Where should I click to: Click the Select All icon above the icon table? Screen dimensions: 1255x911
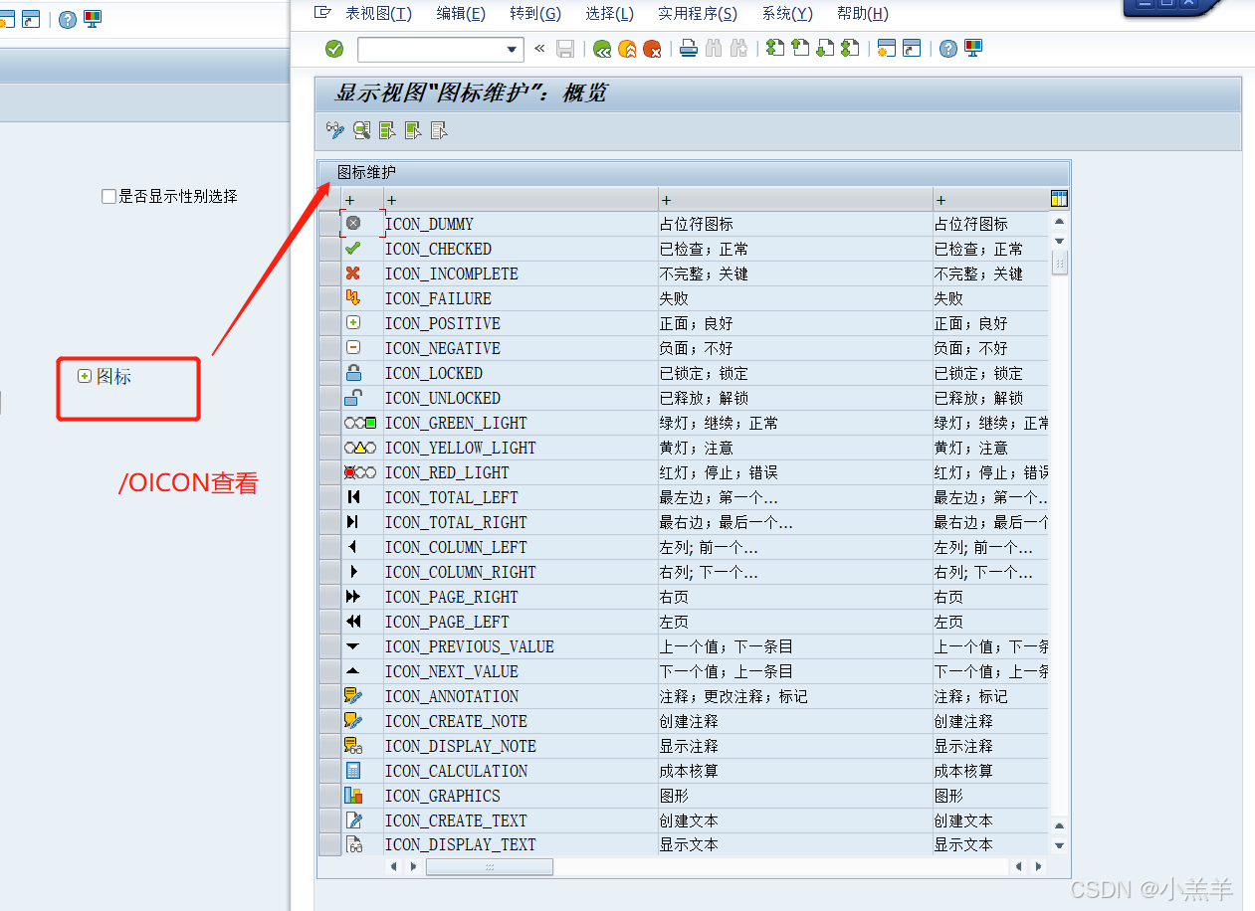coord(387,130)
